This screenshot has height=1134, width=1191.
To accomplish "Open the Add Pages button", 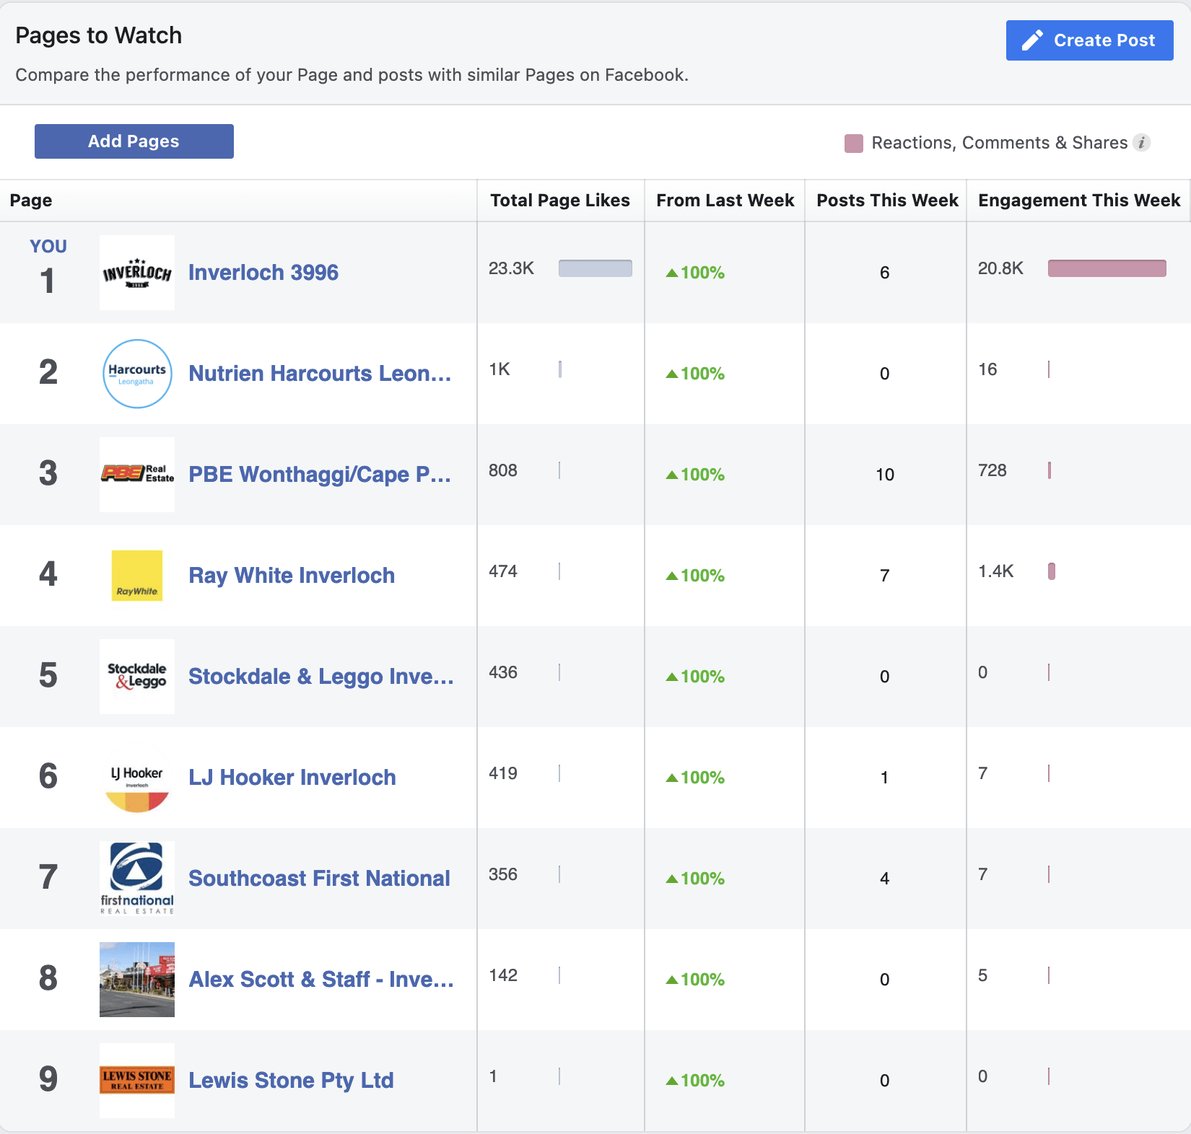I will click(x=134, y=141).
